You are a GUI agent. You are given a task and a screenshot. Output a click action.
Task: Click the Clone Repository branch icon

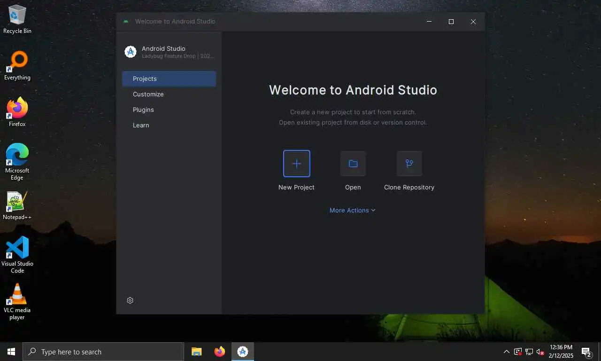(x=409, y=164)
